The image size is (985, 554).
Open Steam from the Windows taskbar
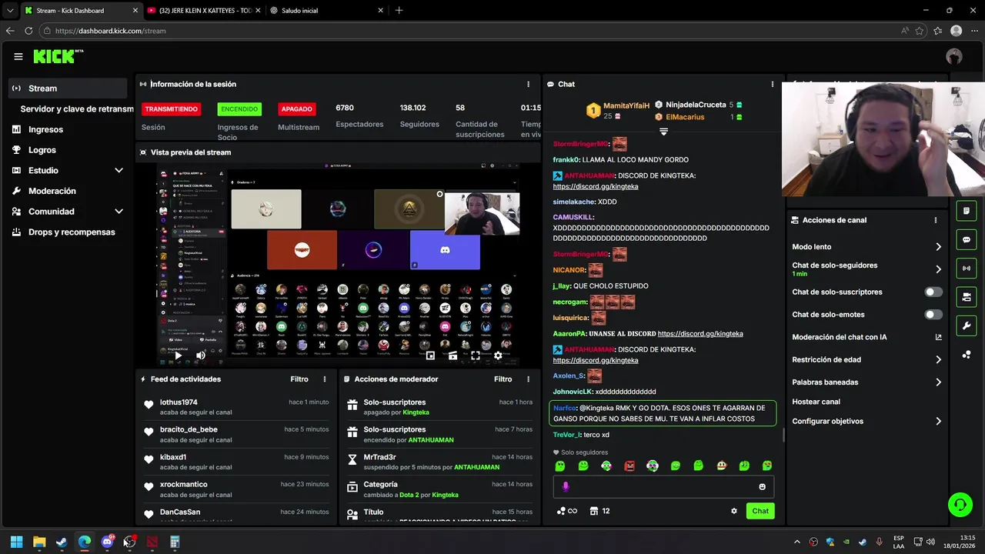pos(62,542)
